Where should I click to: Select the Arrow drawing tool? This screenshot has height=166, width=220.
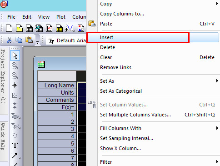tap(15, 156)
